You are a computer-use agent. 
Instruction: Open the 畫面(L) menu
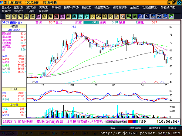(x=6, y=7)
